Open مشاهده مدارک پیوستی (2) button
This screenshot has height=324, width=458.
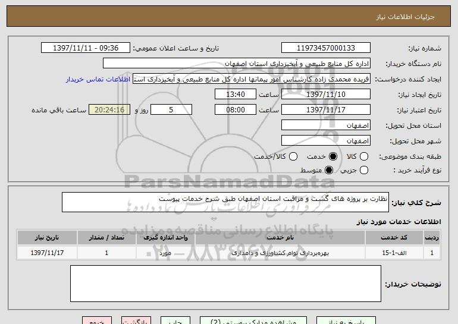coord(253,320)
